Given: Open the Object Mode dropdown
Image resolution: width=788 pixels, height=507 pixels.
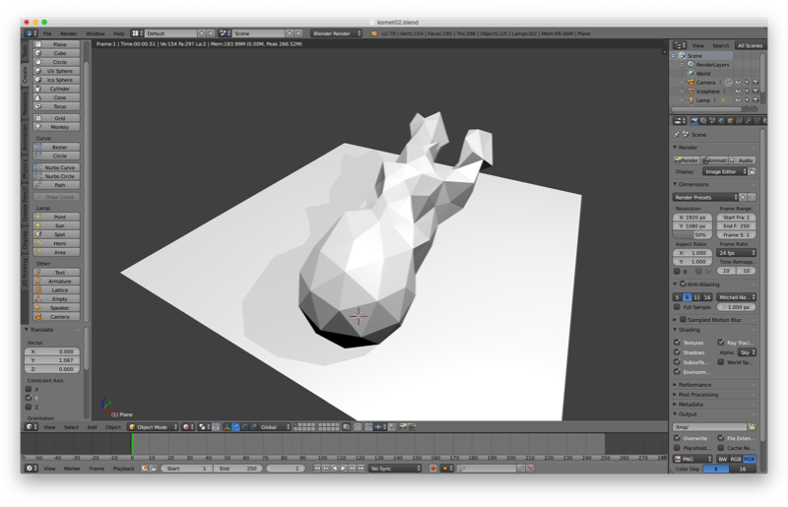Looking at the screenshot, I should pos(151,427).
